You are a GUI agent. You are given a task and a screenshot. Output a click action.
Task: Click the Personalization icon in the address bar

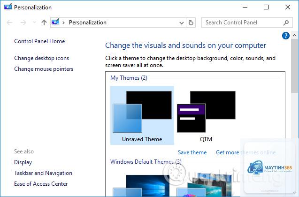55,23
